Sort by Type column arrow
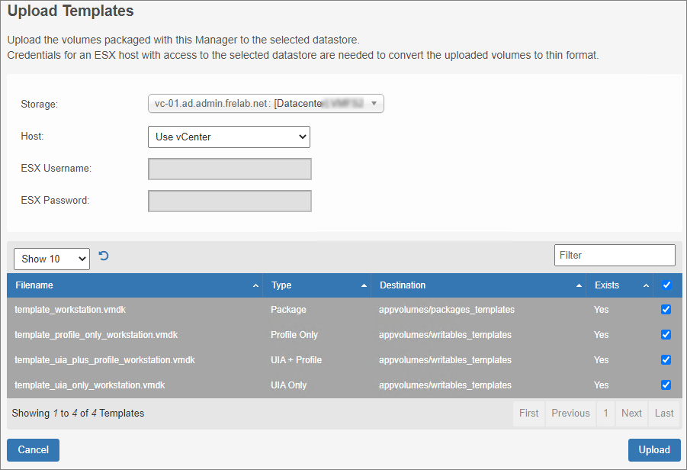687x470 pixels. click(x=364, y=285)
